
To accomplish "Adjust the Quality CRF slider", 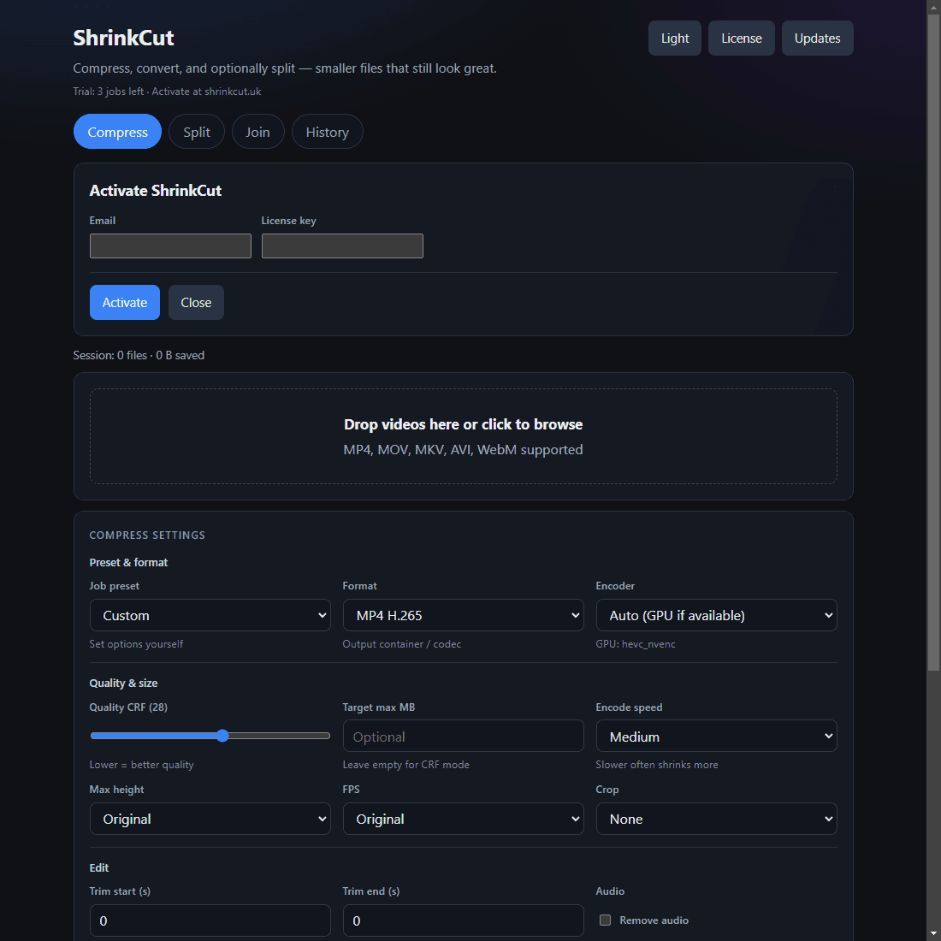I will click(210, 736).
